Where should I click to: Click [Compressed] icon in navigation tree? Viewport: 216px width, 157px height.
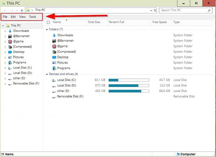coord(10,47)
